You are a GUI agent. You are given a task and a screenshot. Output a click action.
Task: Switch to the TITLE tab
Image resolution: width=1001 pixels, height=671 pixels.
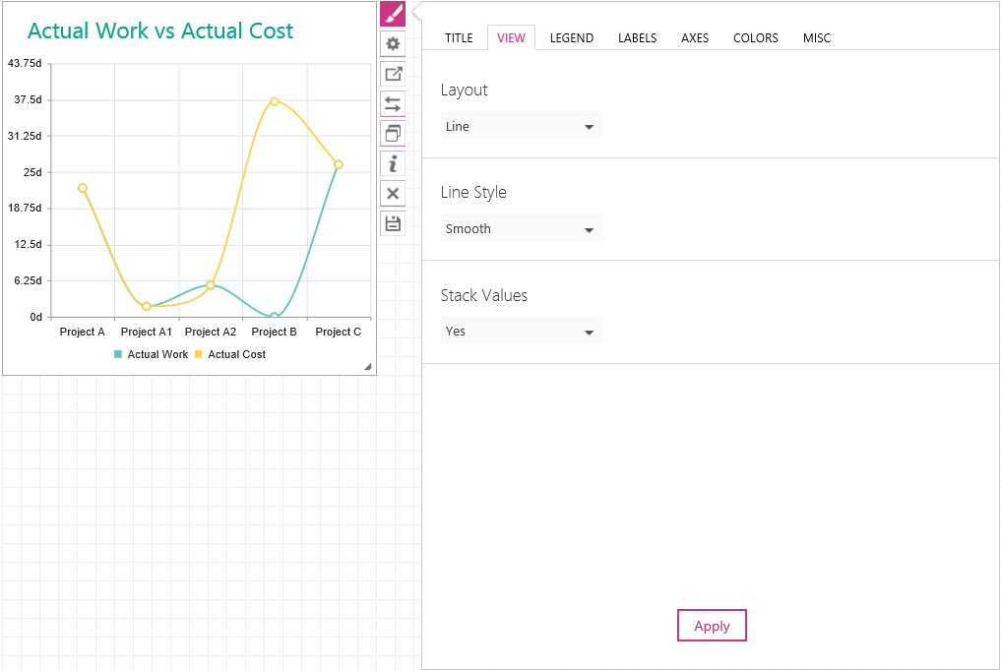[459, 38]
